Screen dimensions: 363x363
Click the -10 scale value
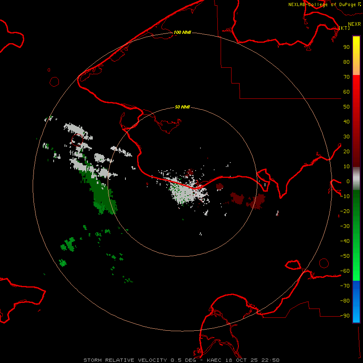345,196
